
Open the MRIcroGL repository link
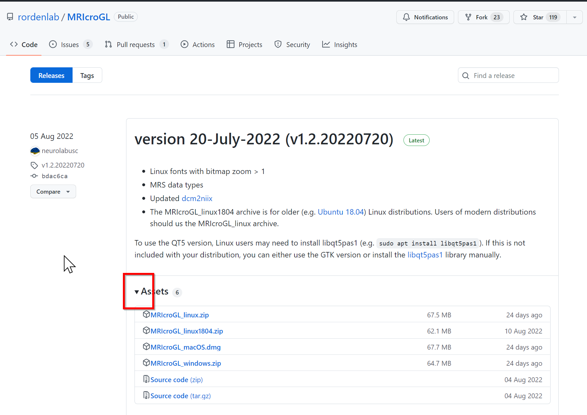click(x=89, y=17)
